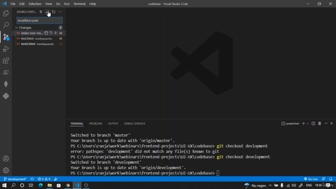Open the Windows Start menu
Image resolution: width=336 pixels, height=189 pixels.
[x=4, y=185]
